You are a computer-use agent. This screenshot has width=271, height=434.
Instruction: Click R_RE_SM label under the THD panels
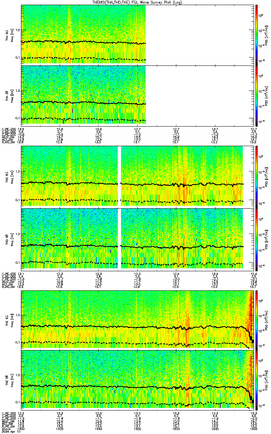[8, 286]
